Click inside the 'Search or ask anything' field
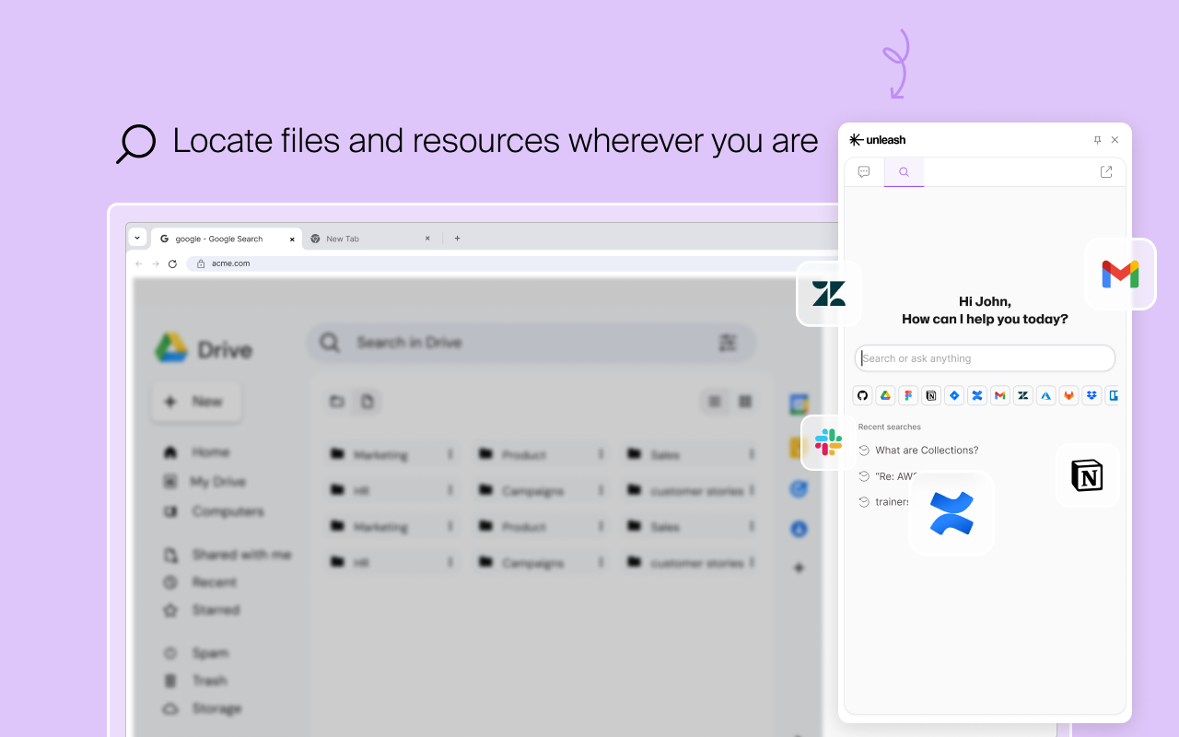This screenshot has width=1179, height=737. (985, 357)
